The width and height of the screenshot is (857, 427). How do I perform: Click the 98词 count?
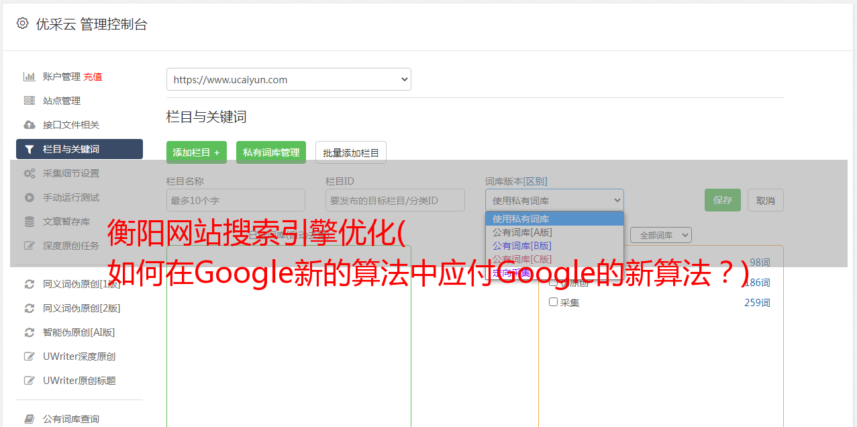click(760, 263)
